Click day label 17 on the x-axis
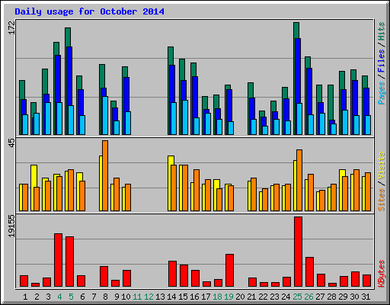Viewport: 390px width, 305px height. [x=206, y=297]
